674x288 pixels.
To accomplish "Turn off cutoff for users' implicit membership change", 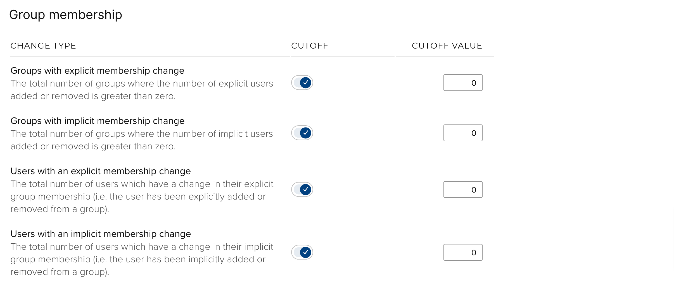I will click(x=302, y=252).
